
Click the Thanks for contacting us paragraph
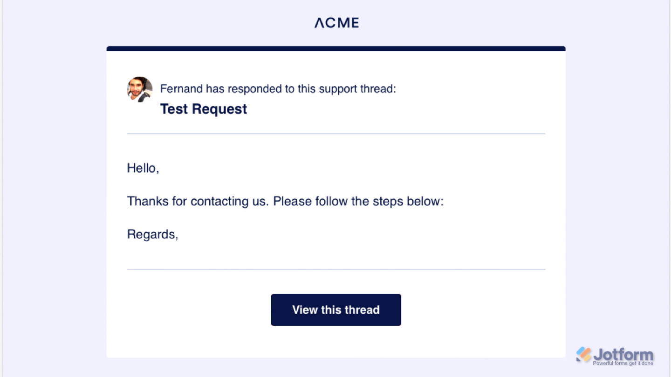click(285, 201)
